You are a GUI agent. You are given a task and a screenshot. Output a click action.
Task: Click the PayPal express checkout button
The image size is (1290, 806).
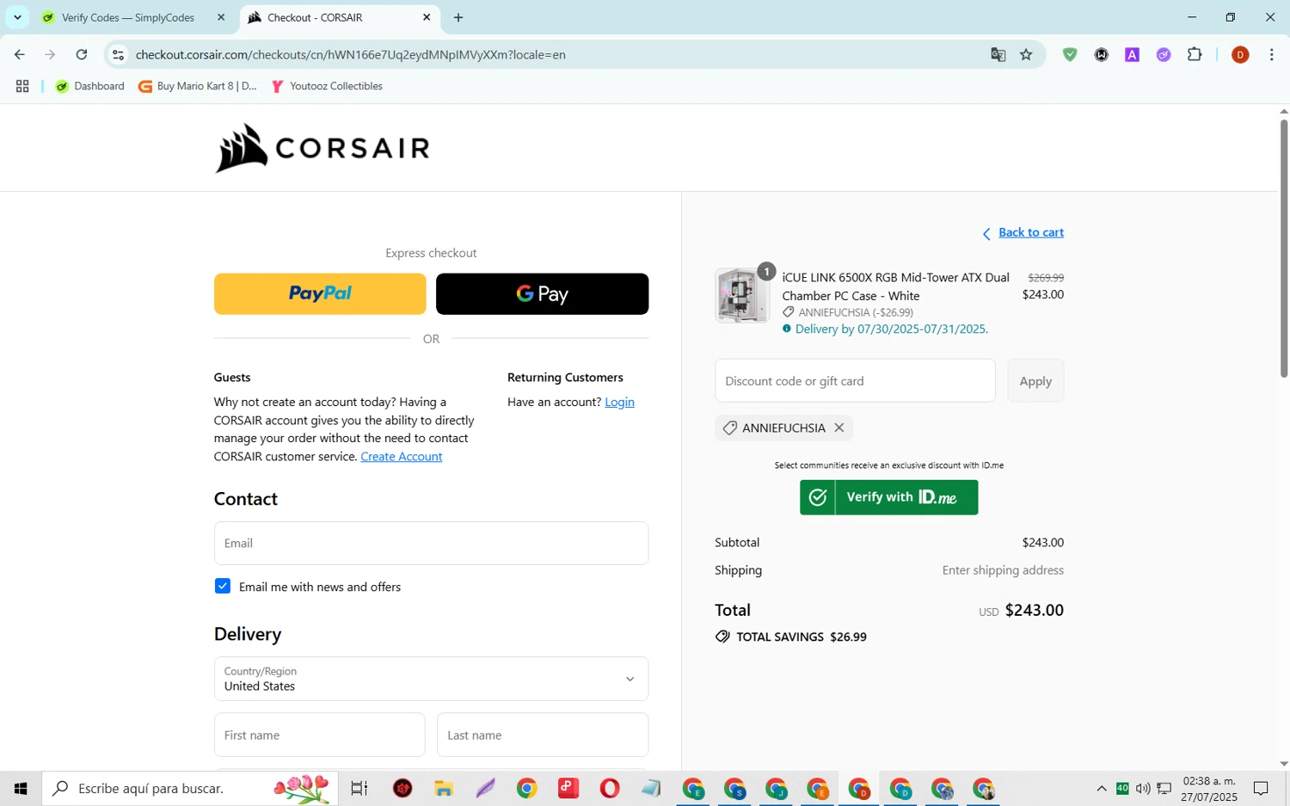pyautogui.click(x=320, y=293)
